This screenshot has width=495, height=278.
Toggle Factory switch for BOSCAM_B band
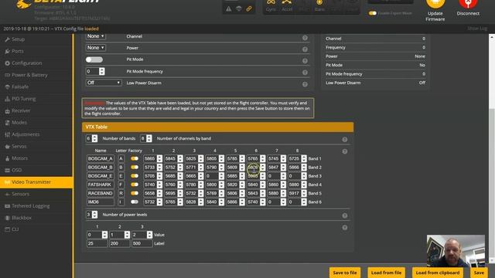click(x=135, y=167)
